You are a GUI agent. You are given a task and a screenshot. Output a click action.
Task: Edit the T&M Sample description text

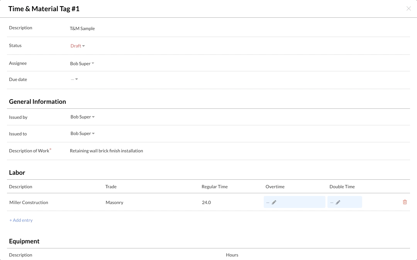(82, 29)
